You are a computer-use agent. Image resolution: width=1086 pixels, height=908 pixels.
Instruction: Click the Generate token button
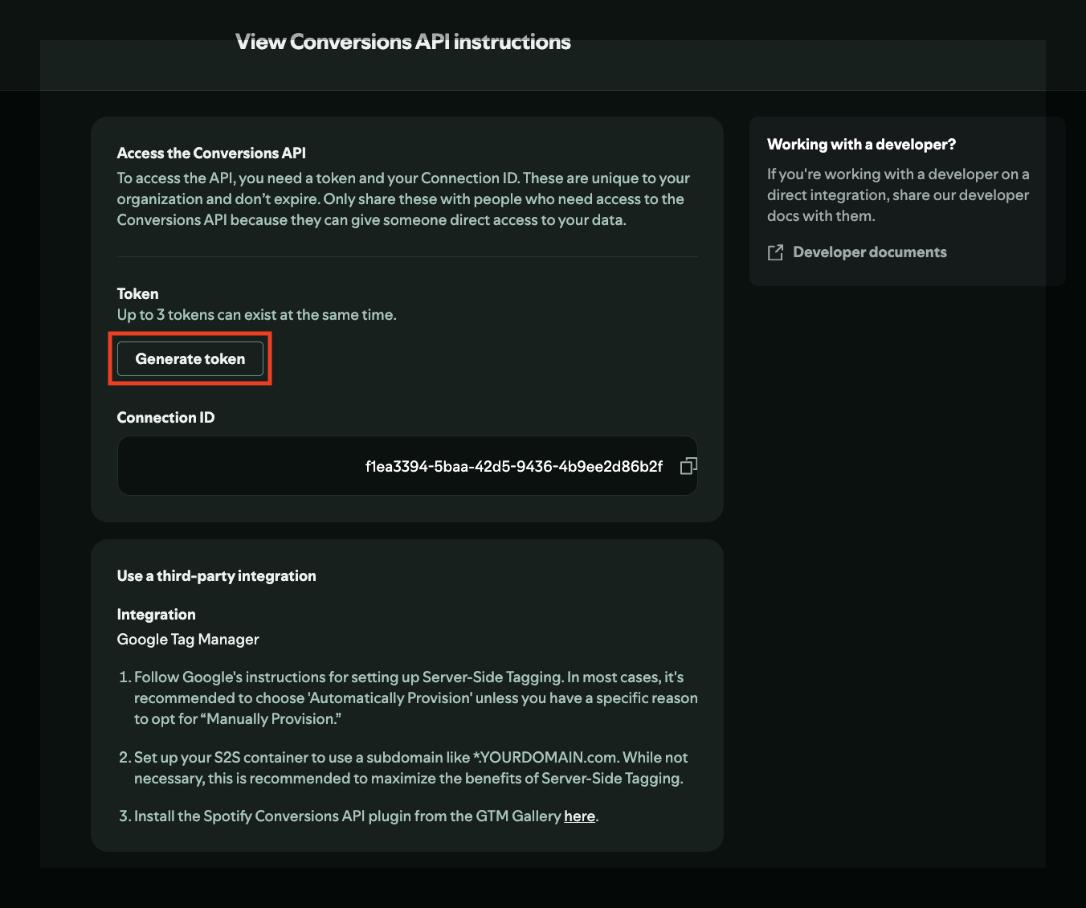pyautogui.click(x=190, y=359)
